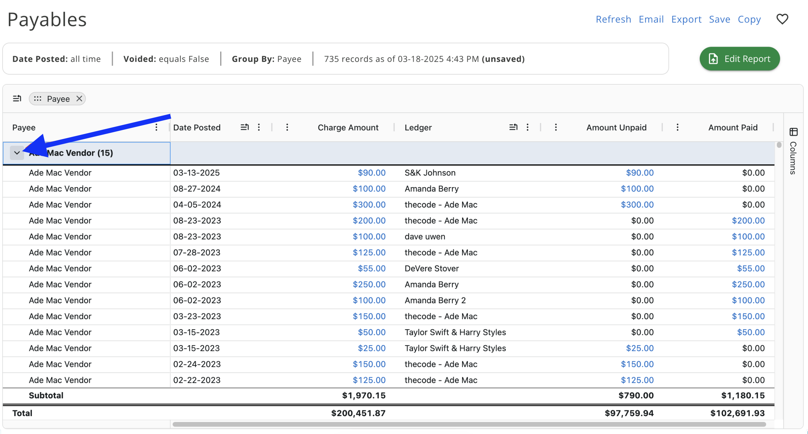Open the Amount Paid column menu dots

pos(677,127)
